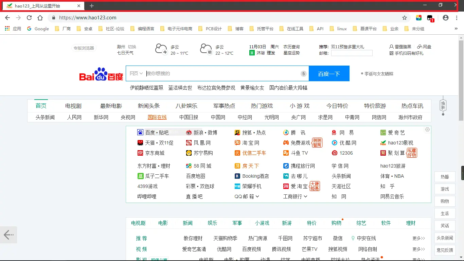Switch to the 购物 category tab
The width and height of the screenshot is (464, 261).
(x=337, y=223)
